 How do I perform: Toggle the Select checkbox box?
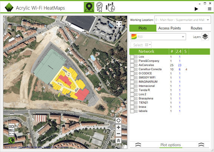click(x=146, y=45)
